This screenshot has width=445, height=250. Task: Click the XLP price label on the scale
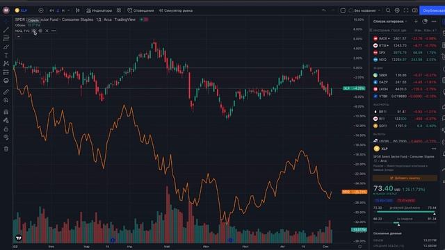(354, 88)
